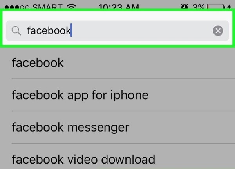The width and height of the screenshot is (235, 169).
Task: Tap the Wi-Fi status icon
Action: (x=71, y=6)
